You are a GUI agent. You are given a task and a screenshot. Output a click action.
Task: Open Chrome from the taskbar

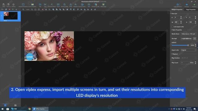pyautogui.click(x=29, y=109)
